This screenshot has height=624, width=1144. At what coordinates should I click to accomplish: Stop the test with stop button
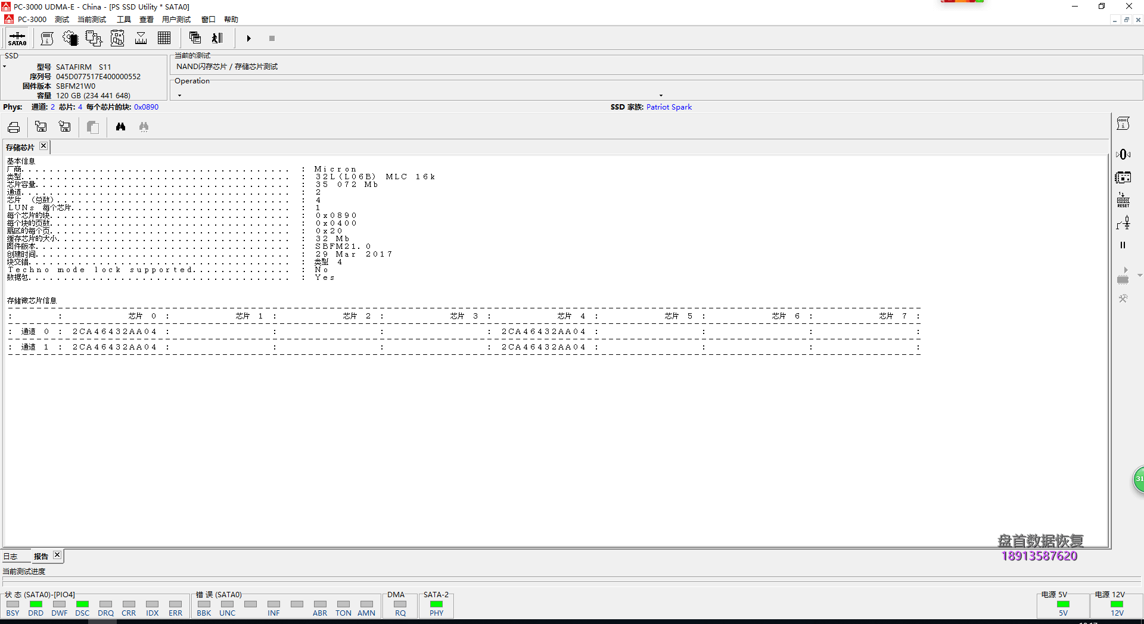point(272,39)
